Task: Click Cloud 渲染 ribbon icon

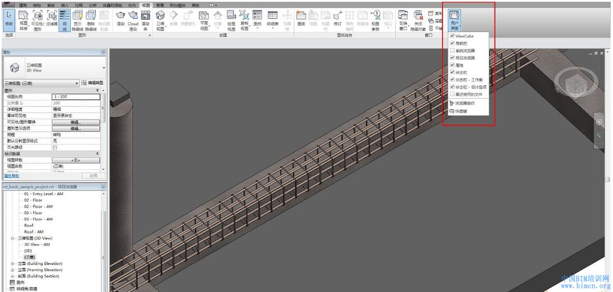Action: (133, 20)
